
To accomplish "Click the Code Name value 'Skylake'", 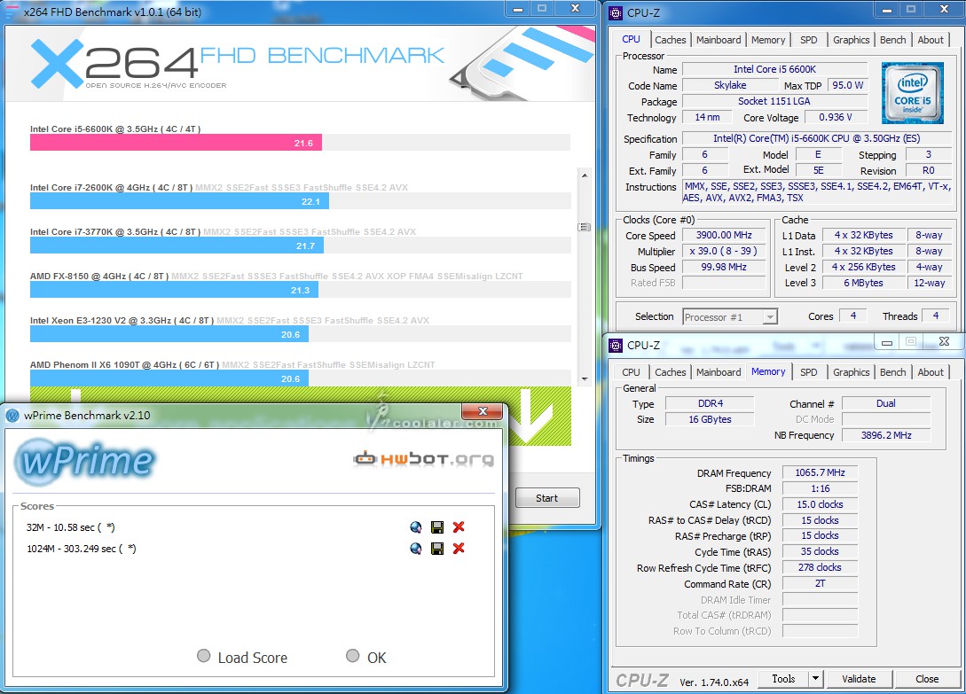I will 730,86.
